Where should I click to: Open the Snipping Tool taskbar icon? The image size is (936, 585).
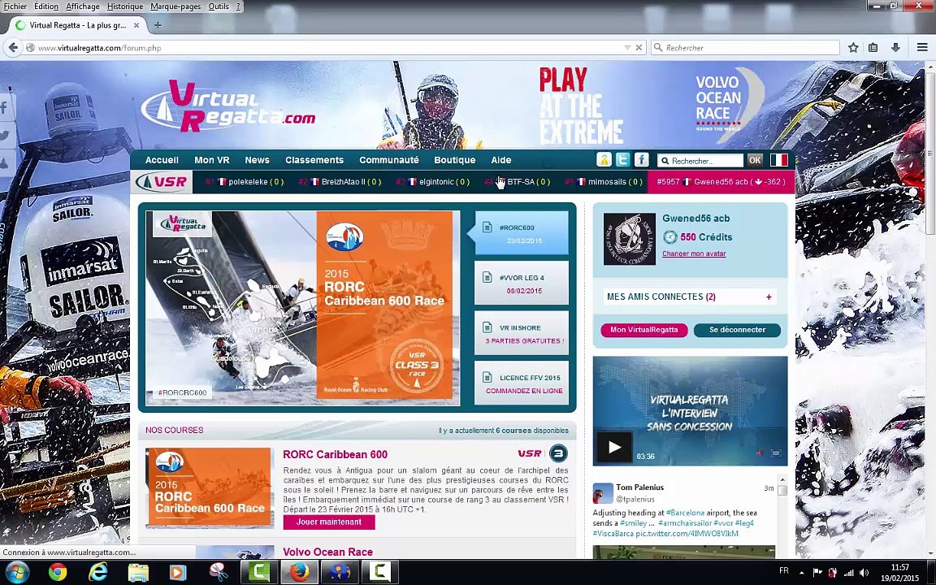tap(219, 573)
